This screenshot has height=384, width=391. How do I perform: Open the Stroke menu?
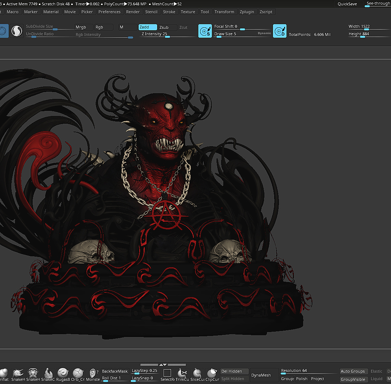click(169, 12)
